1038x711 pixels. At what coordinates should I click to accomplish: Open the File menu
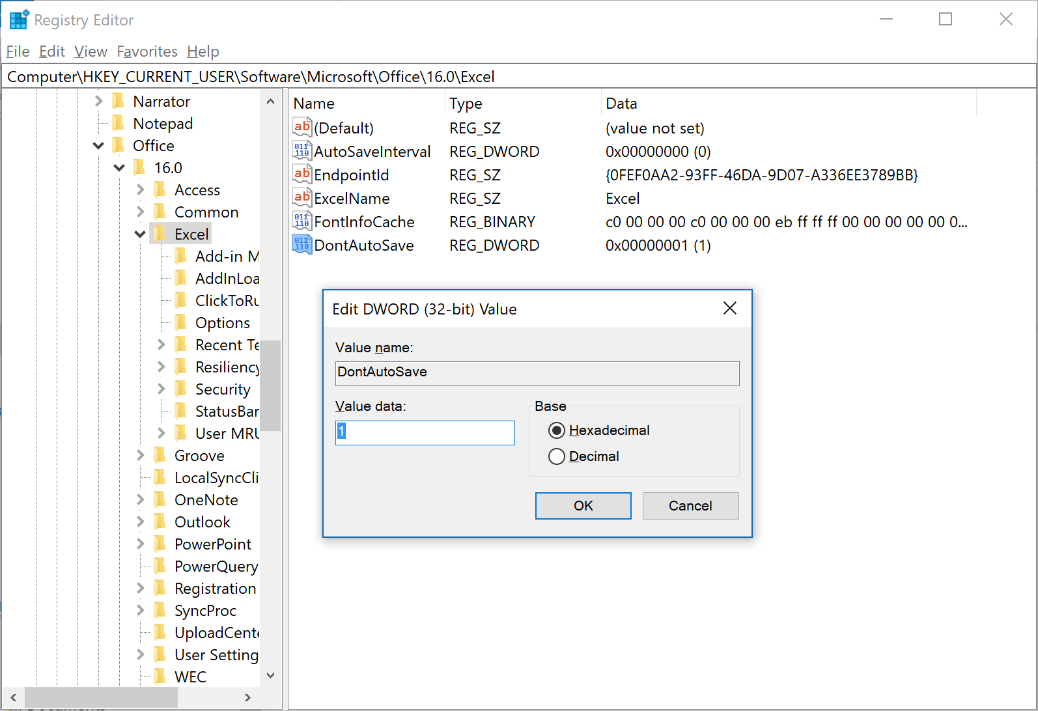click(18, 51)
